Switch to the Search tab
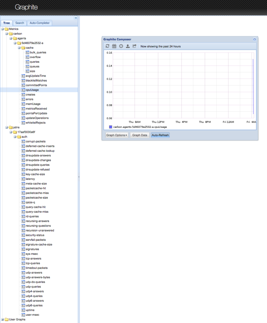The image size is (267, 323). click(x=20, y=23)
